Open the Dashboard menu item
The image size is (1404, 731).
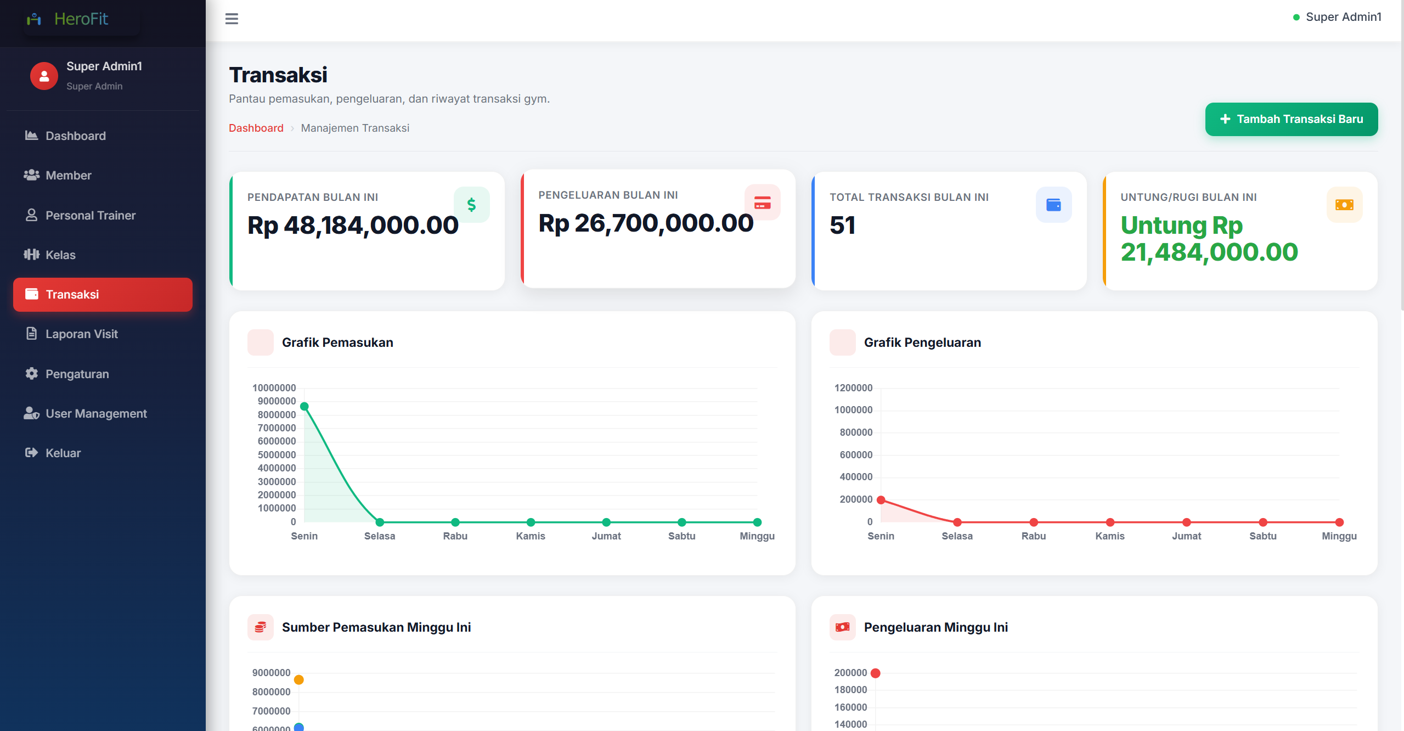point(103,136)
